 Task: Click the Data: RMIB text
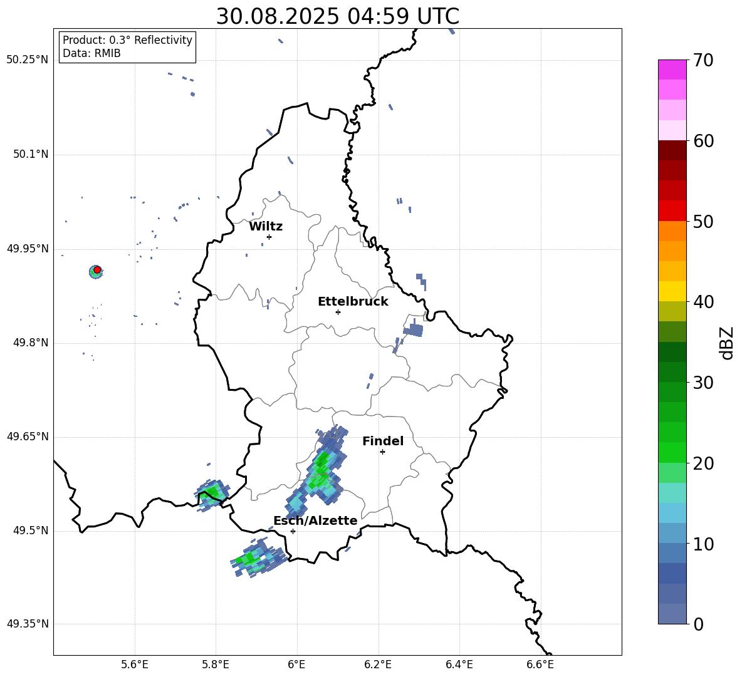(x=91, y=53)
